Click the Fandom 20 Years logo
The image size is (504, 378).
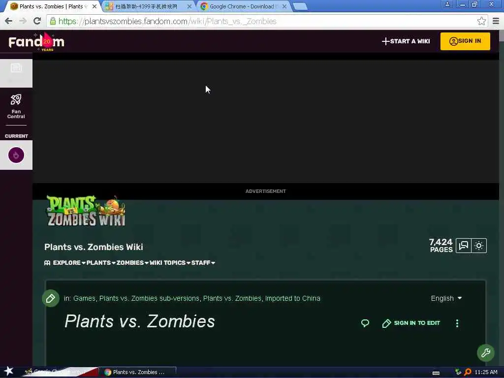tap(36, 42)
